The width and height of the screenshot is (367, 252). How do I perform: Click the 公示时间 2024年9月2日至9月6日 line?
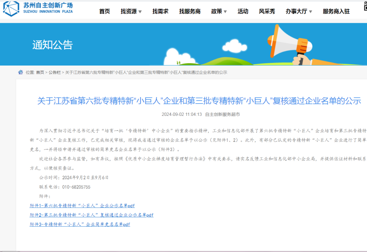coord(74,178)
